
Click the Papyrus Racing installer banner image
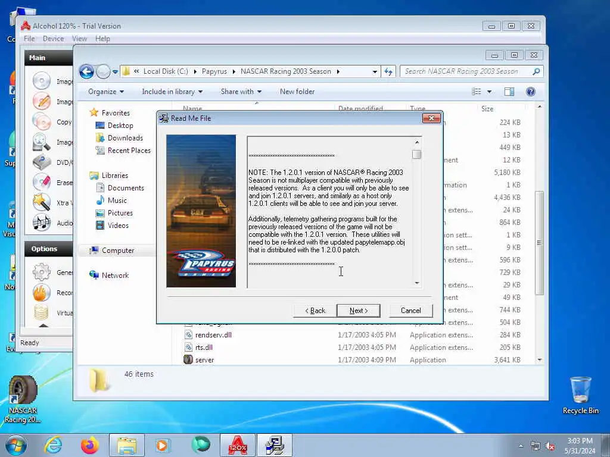(201, 211)
